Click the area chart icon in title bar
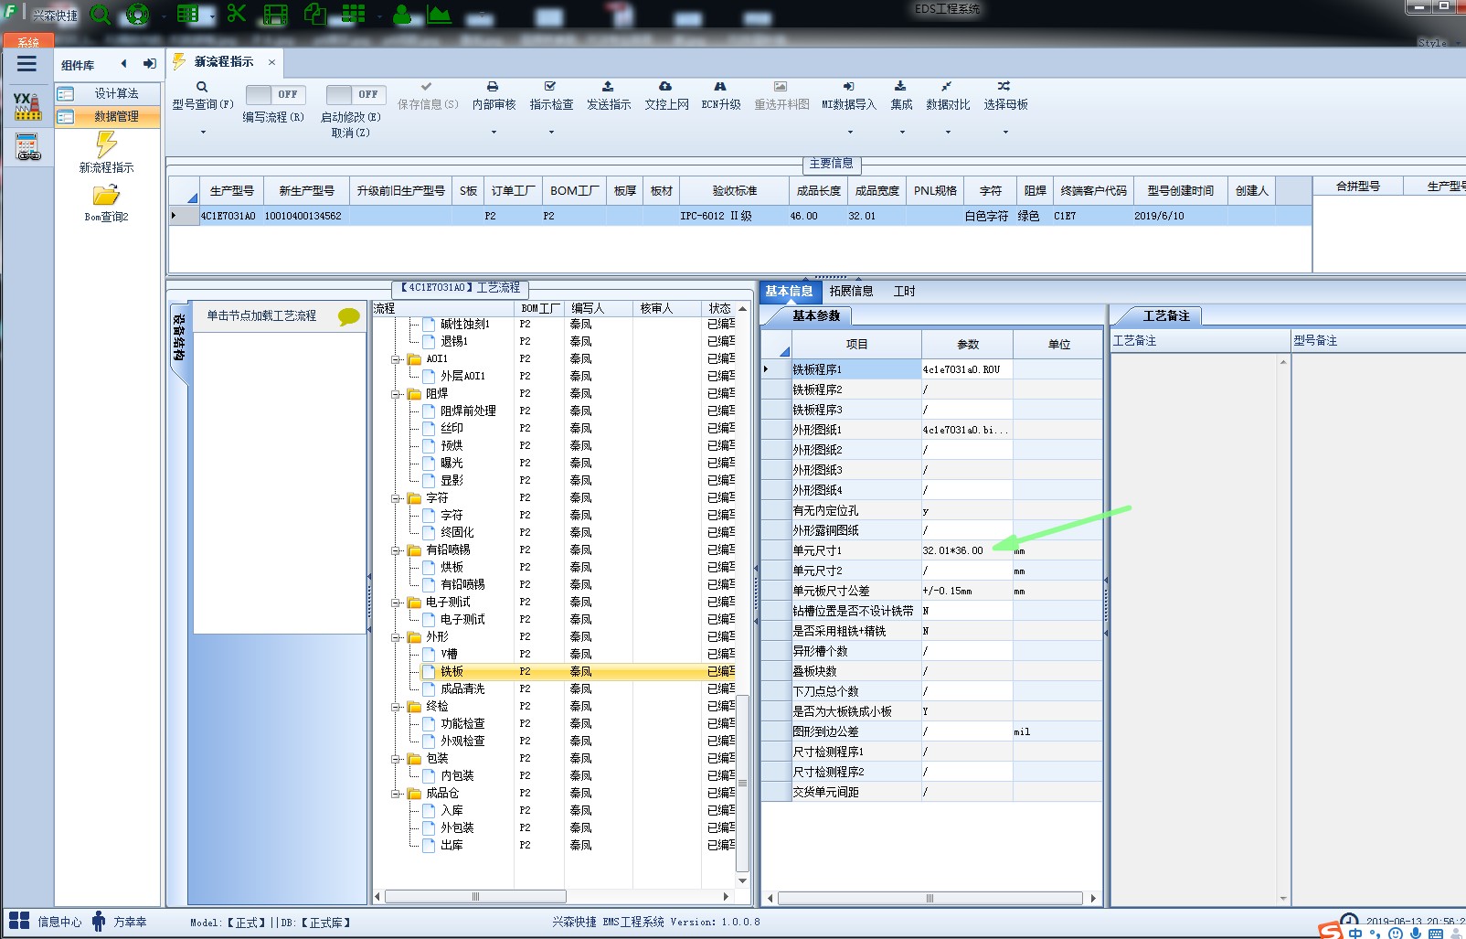This screenshot has height=939, width=1466. [440, 15]
